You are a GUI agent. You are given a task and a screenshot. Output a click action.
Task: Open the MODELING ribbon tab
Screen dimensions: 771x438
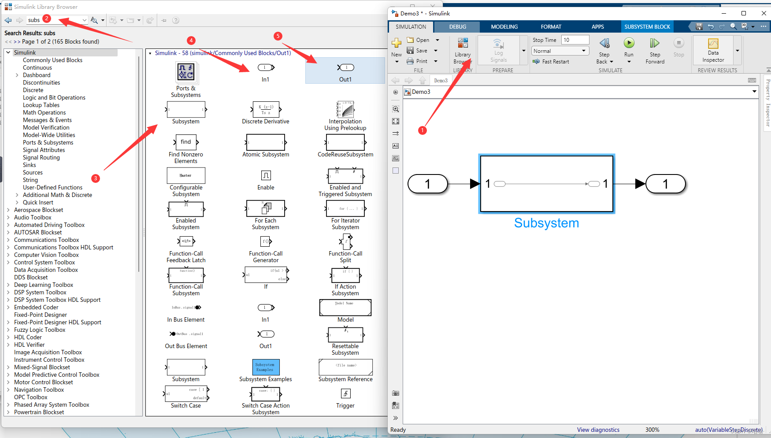(x=504, y=26)
